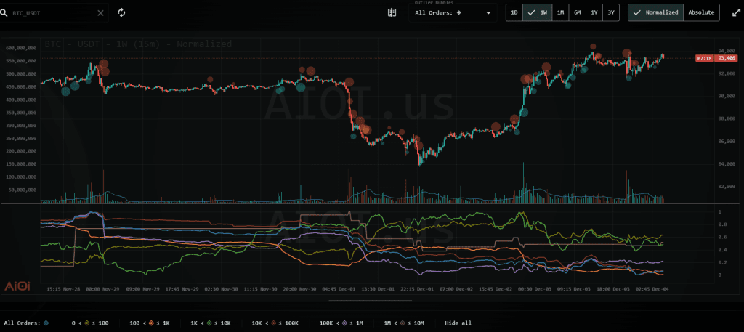
Task: Click the dropdown arrow of the outlier bubbles selector
Action: click(x=488, y=13)
